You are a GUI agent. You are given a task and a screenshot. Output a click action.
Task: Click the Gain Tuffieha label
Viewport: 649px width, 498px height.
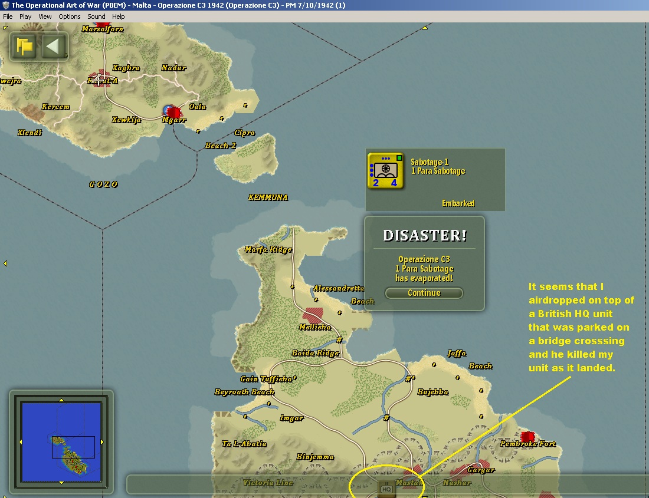[267, 379]
